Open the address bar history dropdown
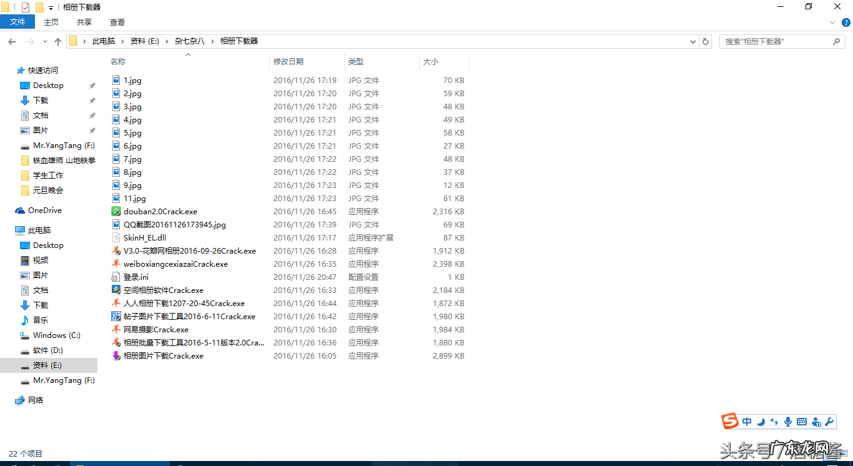The image size is (853, 466). (693, 41)
